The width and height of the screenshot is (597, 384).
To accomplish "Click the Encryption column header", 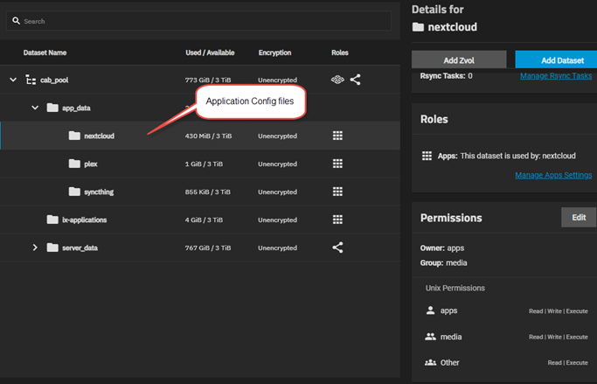I will point(274,52).
